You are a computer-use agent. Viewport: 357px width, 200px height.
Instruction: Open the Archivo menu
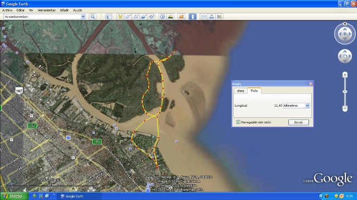(x=7, y=10)
